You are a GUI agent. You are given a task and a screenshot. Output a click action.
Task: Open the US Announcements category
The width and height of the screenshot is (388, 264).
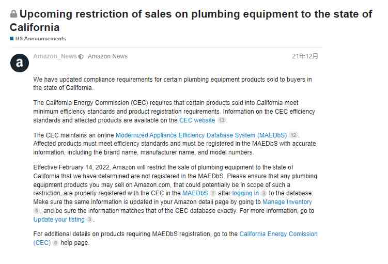click(x=41, y=39)
